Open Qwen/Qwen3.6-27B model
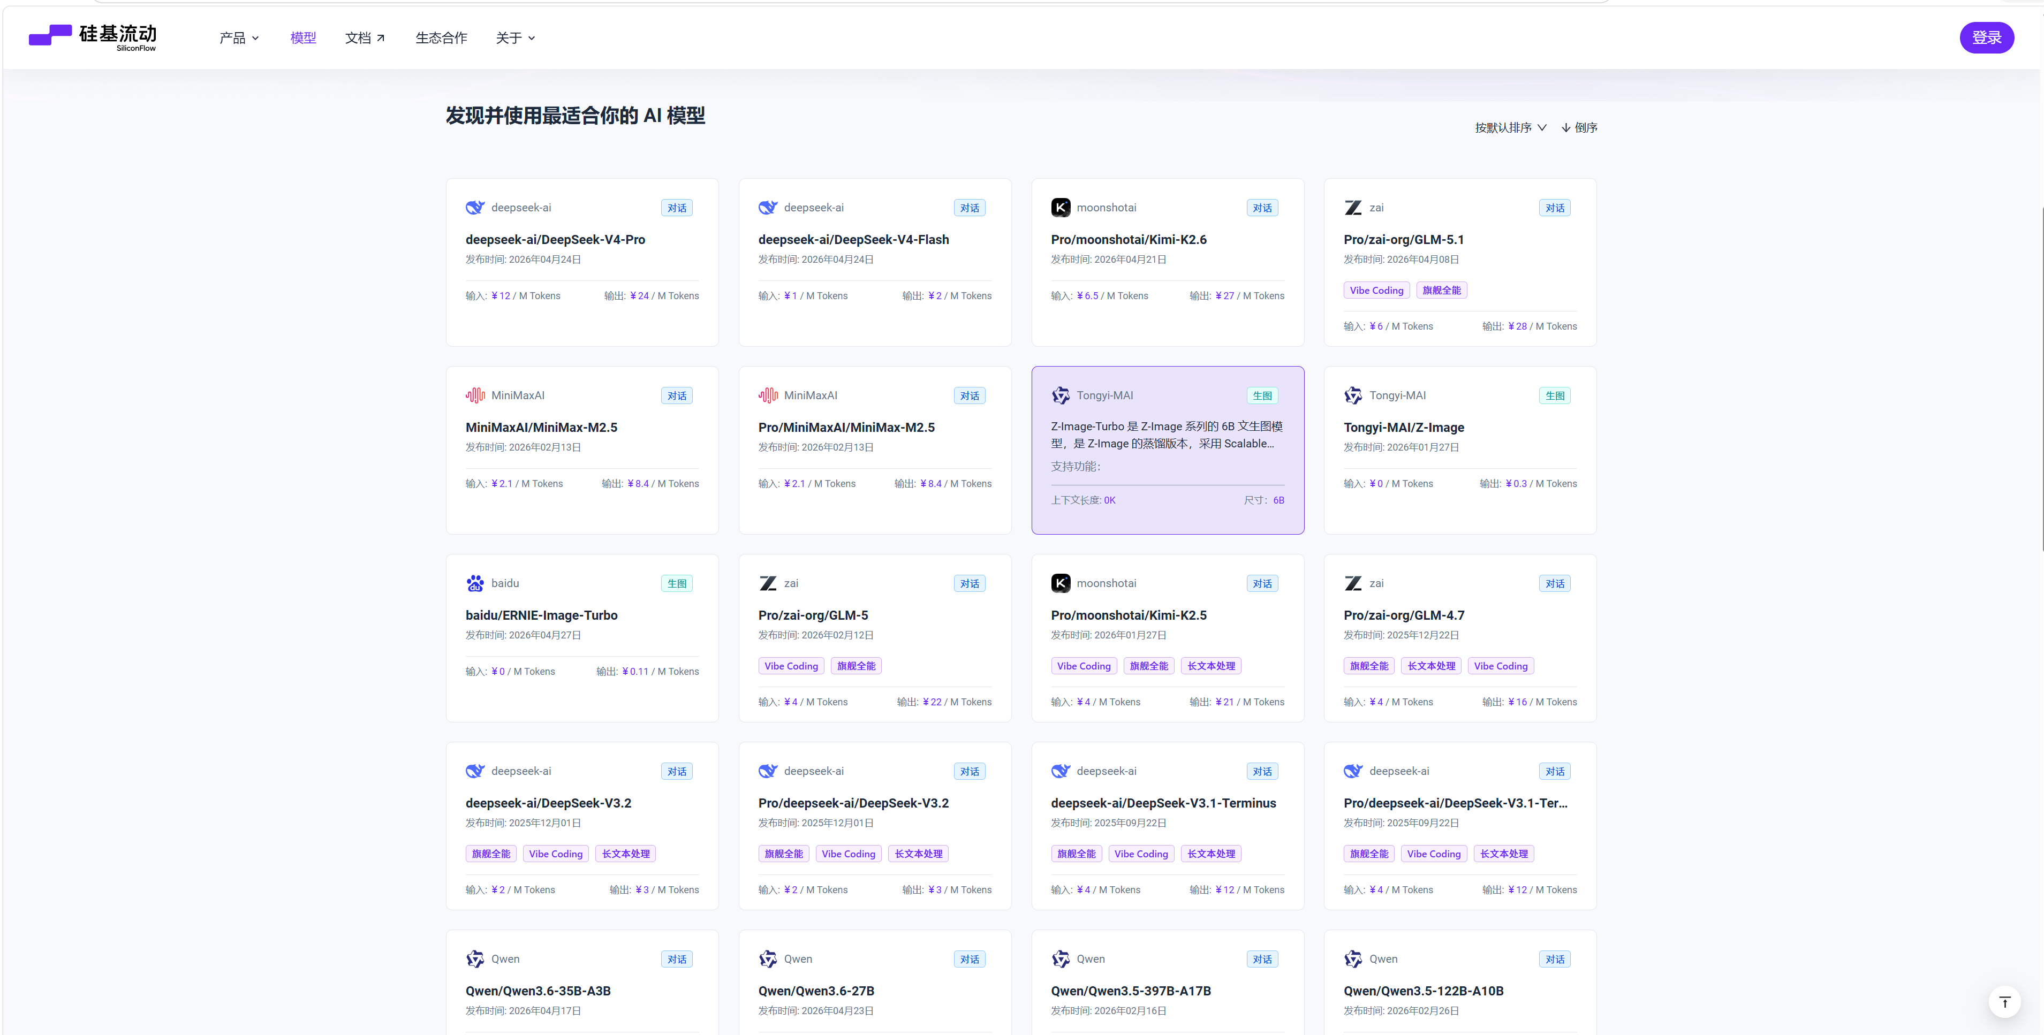Viewport: 2044px width, 1035px height. point(816,991)
